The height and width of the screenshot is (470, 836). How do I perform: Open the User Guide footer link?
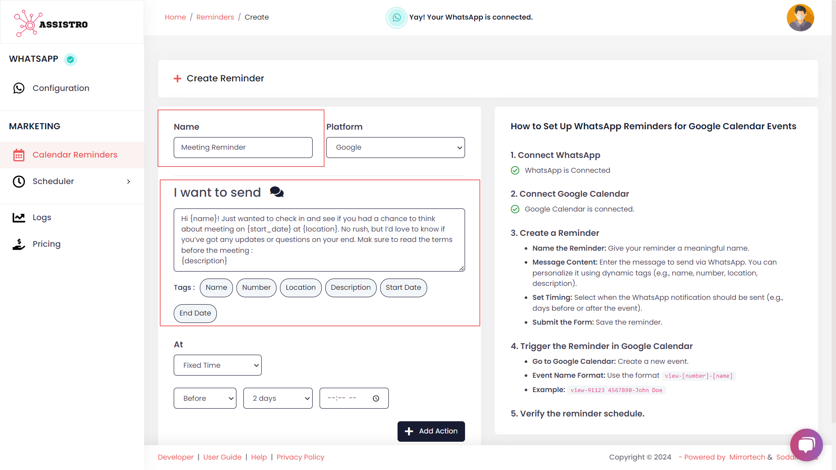click(222, 457)
